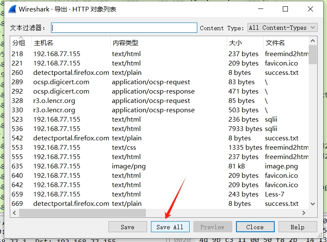Sort by the 大小 column header
This screenshot has width=327, height=242.
coord(245,43)
